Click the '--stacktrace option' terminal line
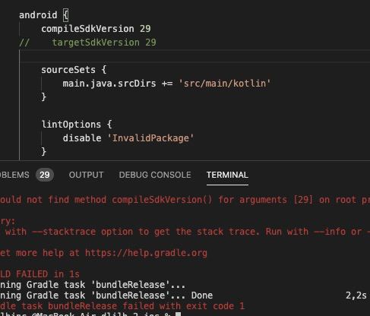The width and height of the screenshot is (370, 316). 185,232
